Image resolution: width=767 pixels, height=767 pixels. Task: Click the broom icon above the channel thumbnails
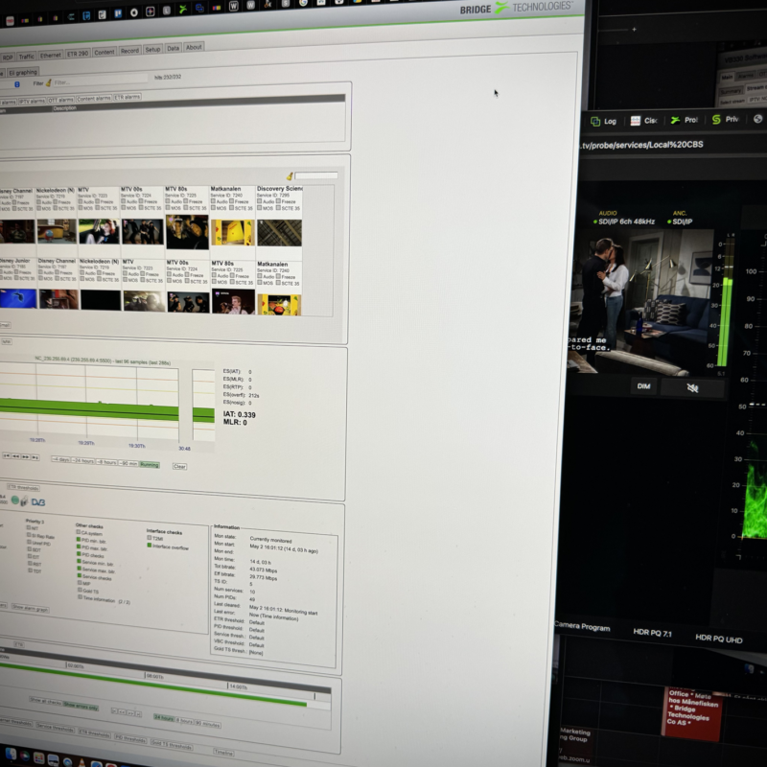[x=290, y=176]
